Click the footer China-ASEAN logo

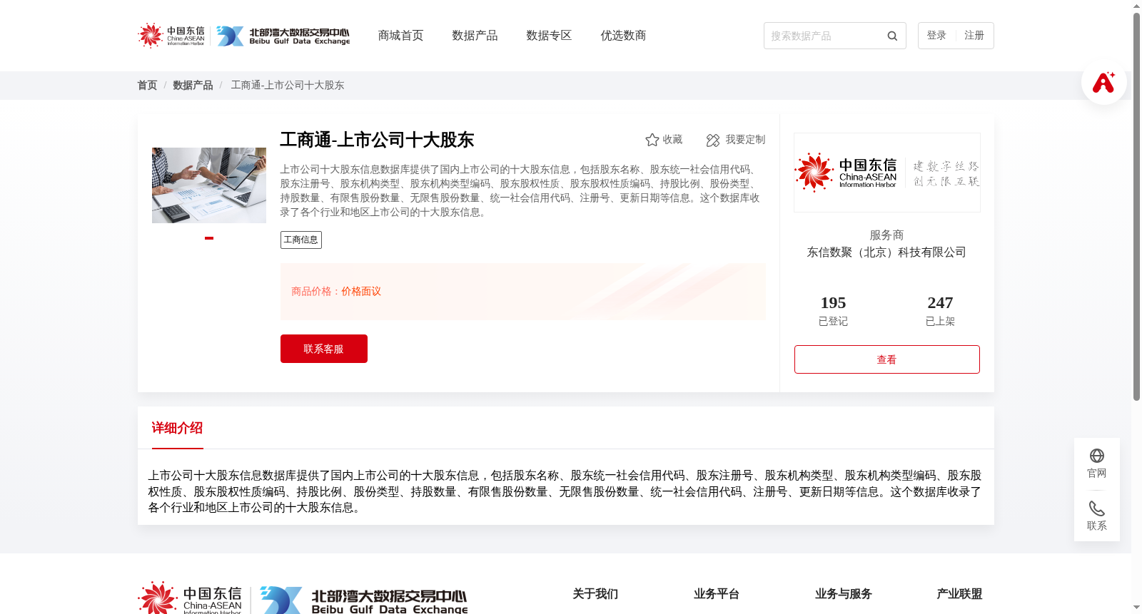click(x=190, y=599)
